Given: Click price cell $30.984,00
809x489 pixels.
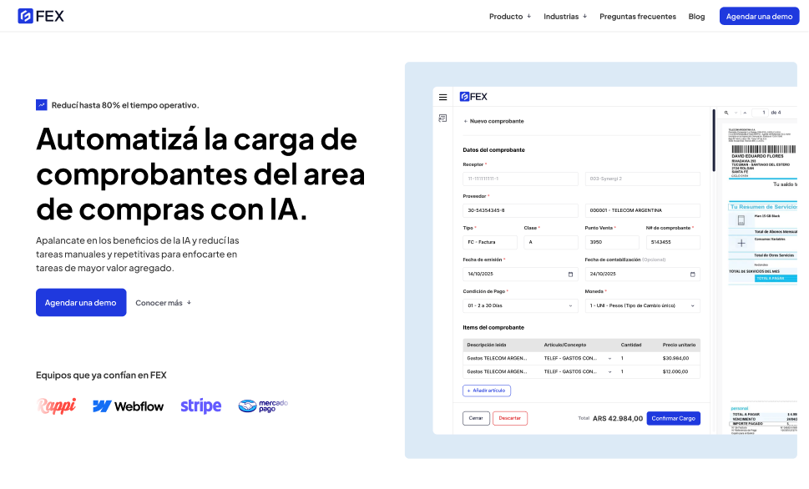Looking at the screenshot, I should (x=676, y=358).
